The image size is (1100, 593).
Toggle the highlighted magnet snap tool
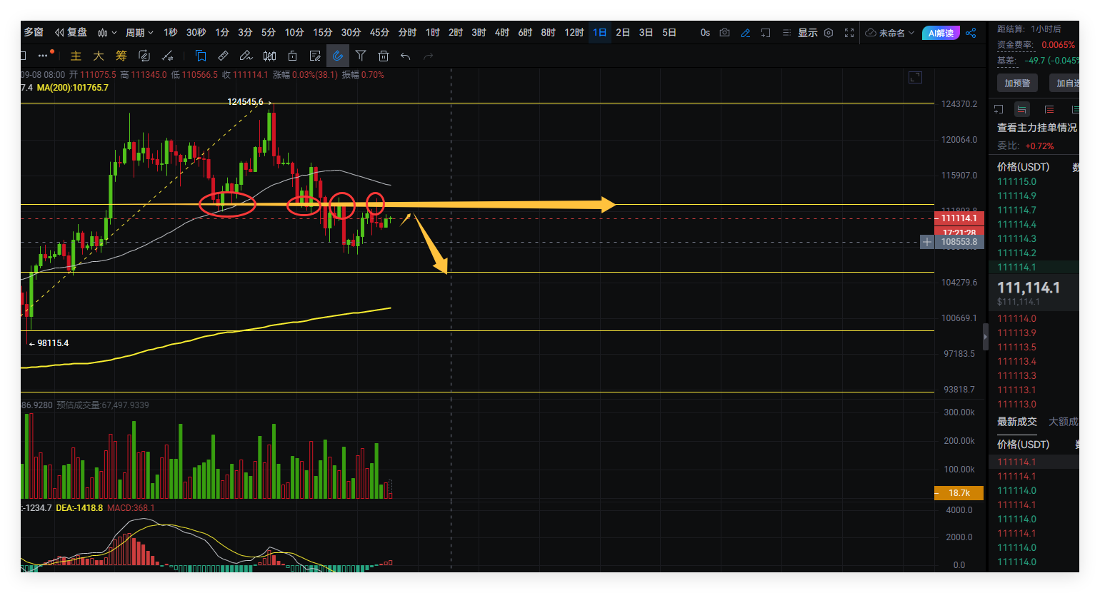(338, 56)
